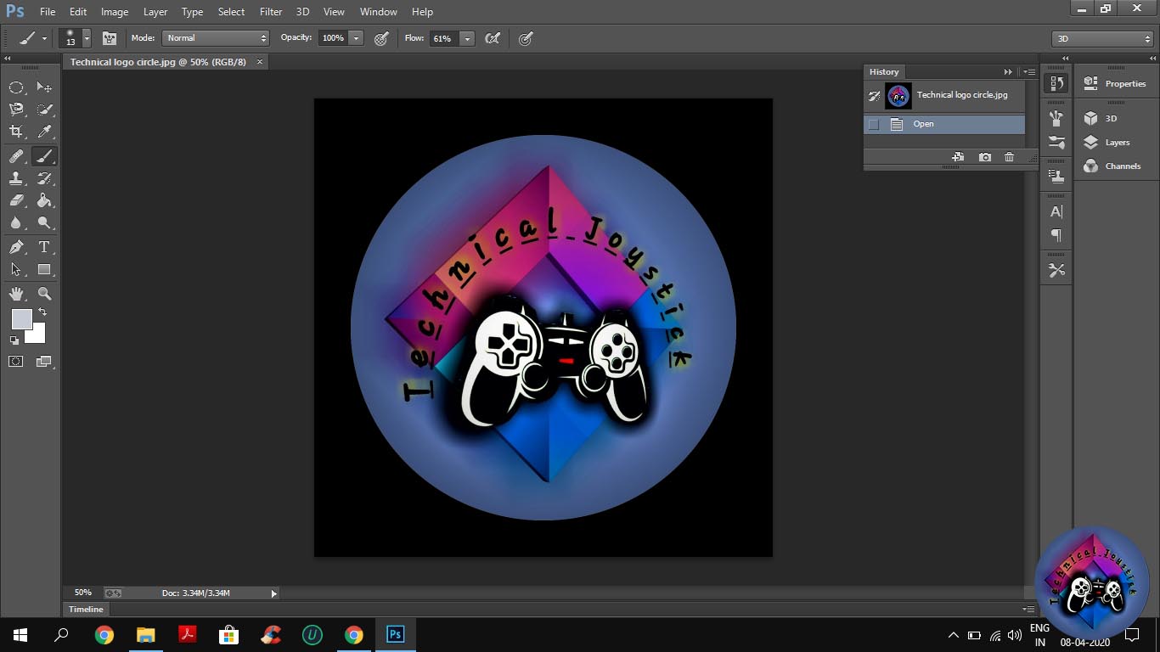This screenshot has width=1160, height=652.
Task: Pick the Eraser tool
Action: (x=16, y=201)
